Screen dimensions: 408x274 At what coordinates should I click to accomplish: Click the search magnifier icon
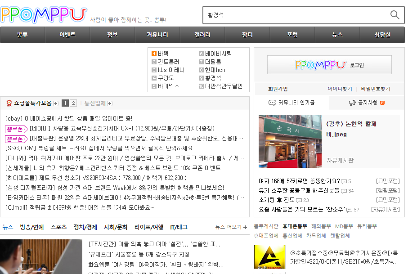pos(395,15)
